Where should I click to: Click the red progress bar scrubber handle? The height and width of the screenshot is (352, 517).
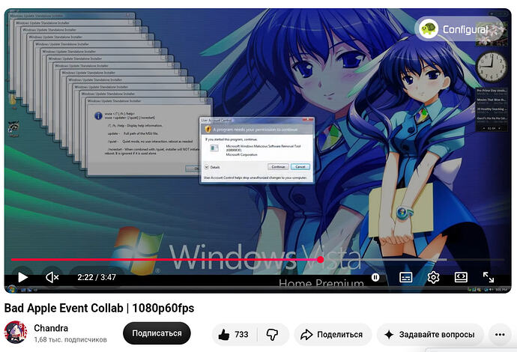pos(320,260)
